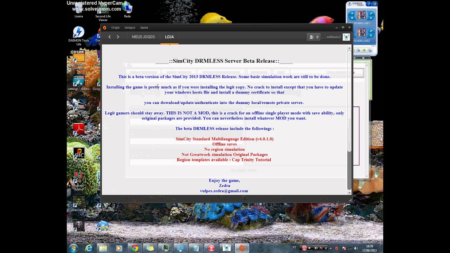Viewport: 450px width, 253px height.
Task: Open the Lixeira recycle bin desktop icon
Action: coord(79,11)
